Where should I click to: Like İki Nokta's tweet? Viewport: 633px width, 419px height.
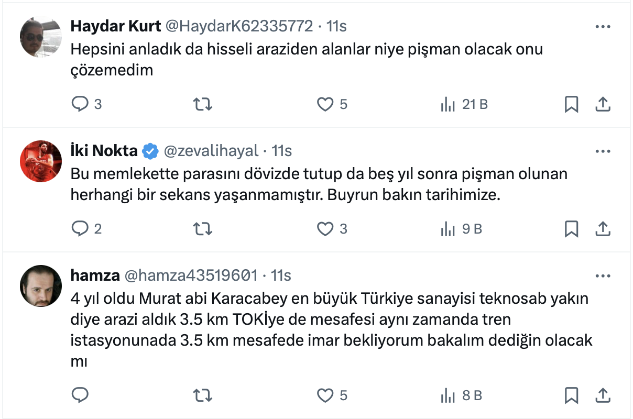click(x=325, y=229)
